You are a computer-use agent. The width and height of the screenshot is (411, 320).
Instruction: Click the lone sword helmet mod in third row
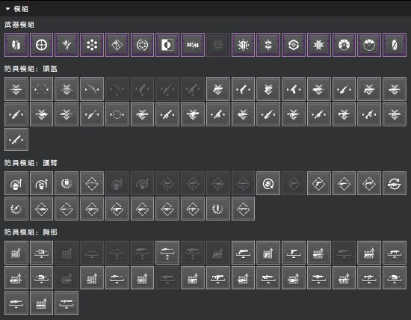[16, 140]
